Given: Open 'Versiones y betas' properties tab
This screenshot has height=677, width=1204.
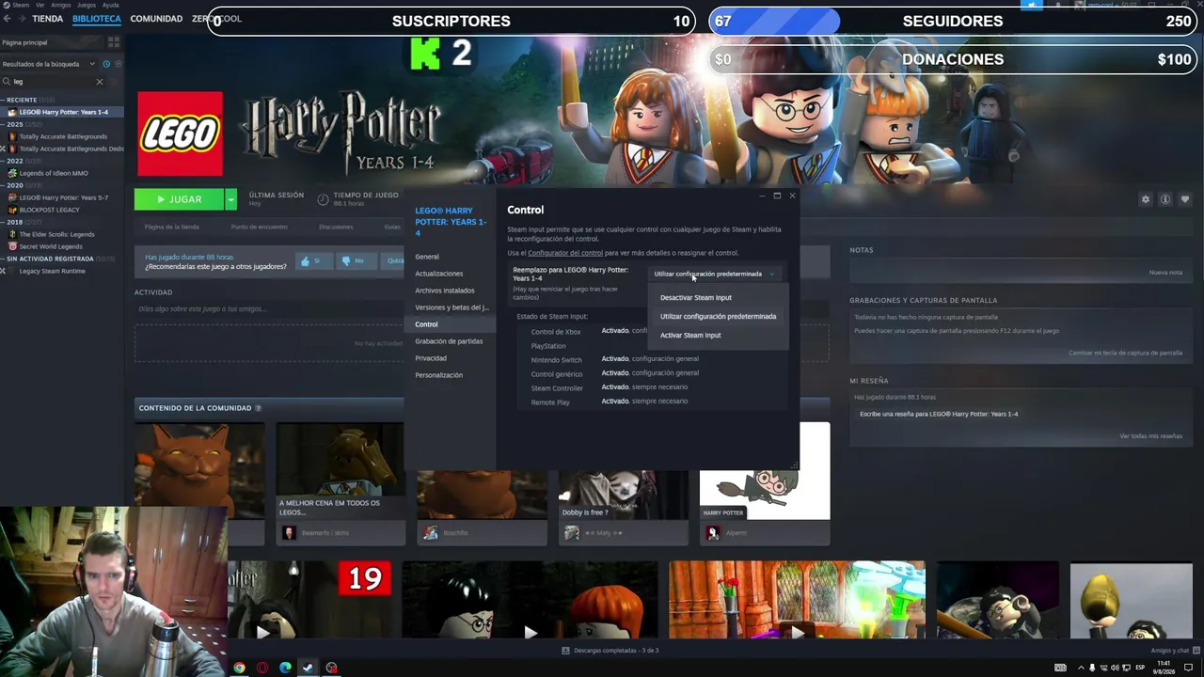Looking at the screenshot, I should [452, 307].
